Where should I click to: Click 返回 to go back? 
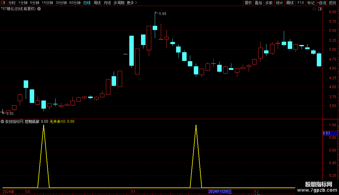point(332,3)
